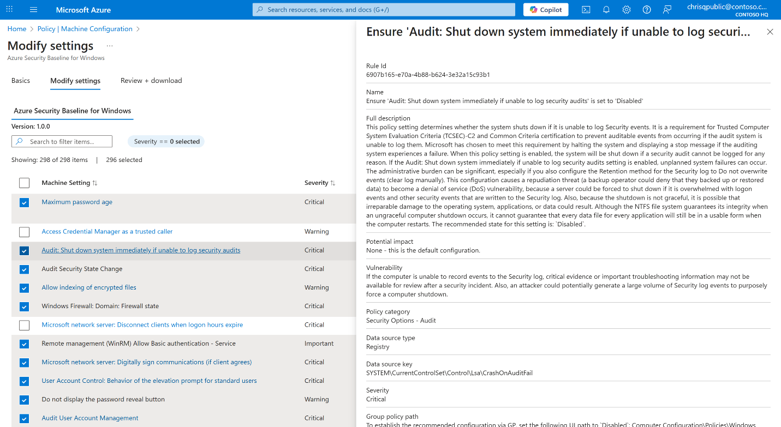Viewport: 781px width, 427px height.
Task: Launch Copilot from the top bar
Action: point(546,10)
